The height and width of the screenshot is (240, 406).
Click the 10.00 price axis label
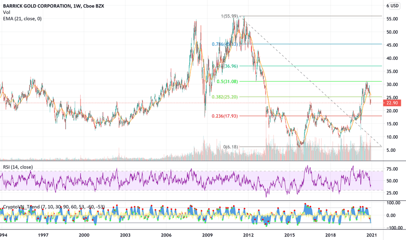(392, 137)
